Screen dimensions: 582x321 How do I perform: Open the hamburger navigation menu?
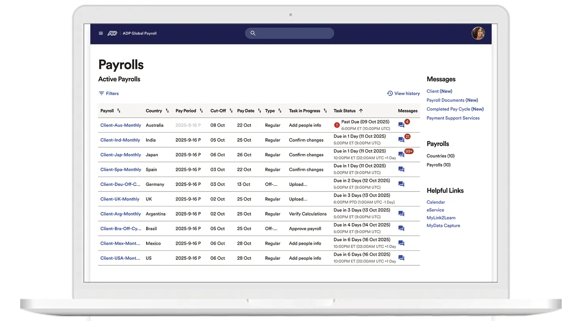click(x=101, y=34)
